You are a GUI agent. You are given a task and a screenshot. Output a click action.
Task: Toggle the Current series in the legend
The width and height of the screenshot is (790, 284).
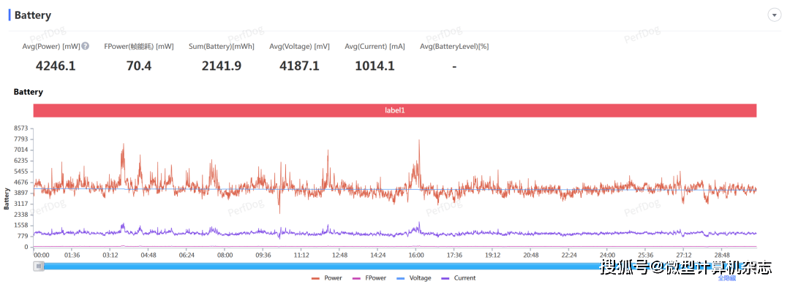point(459,278)
